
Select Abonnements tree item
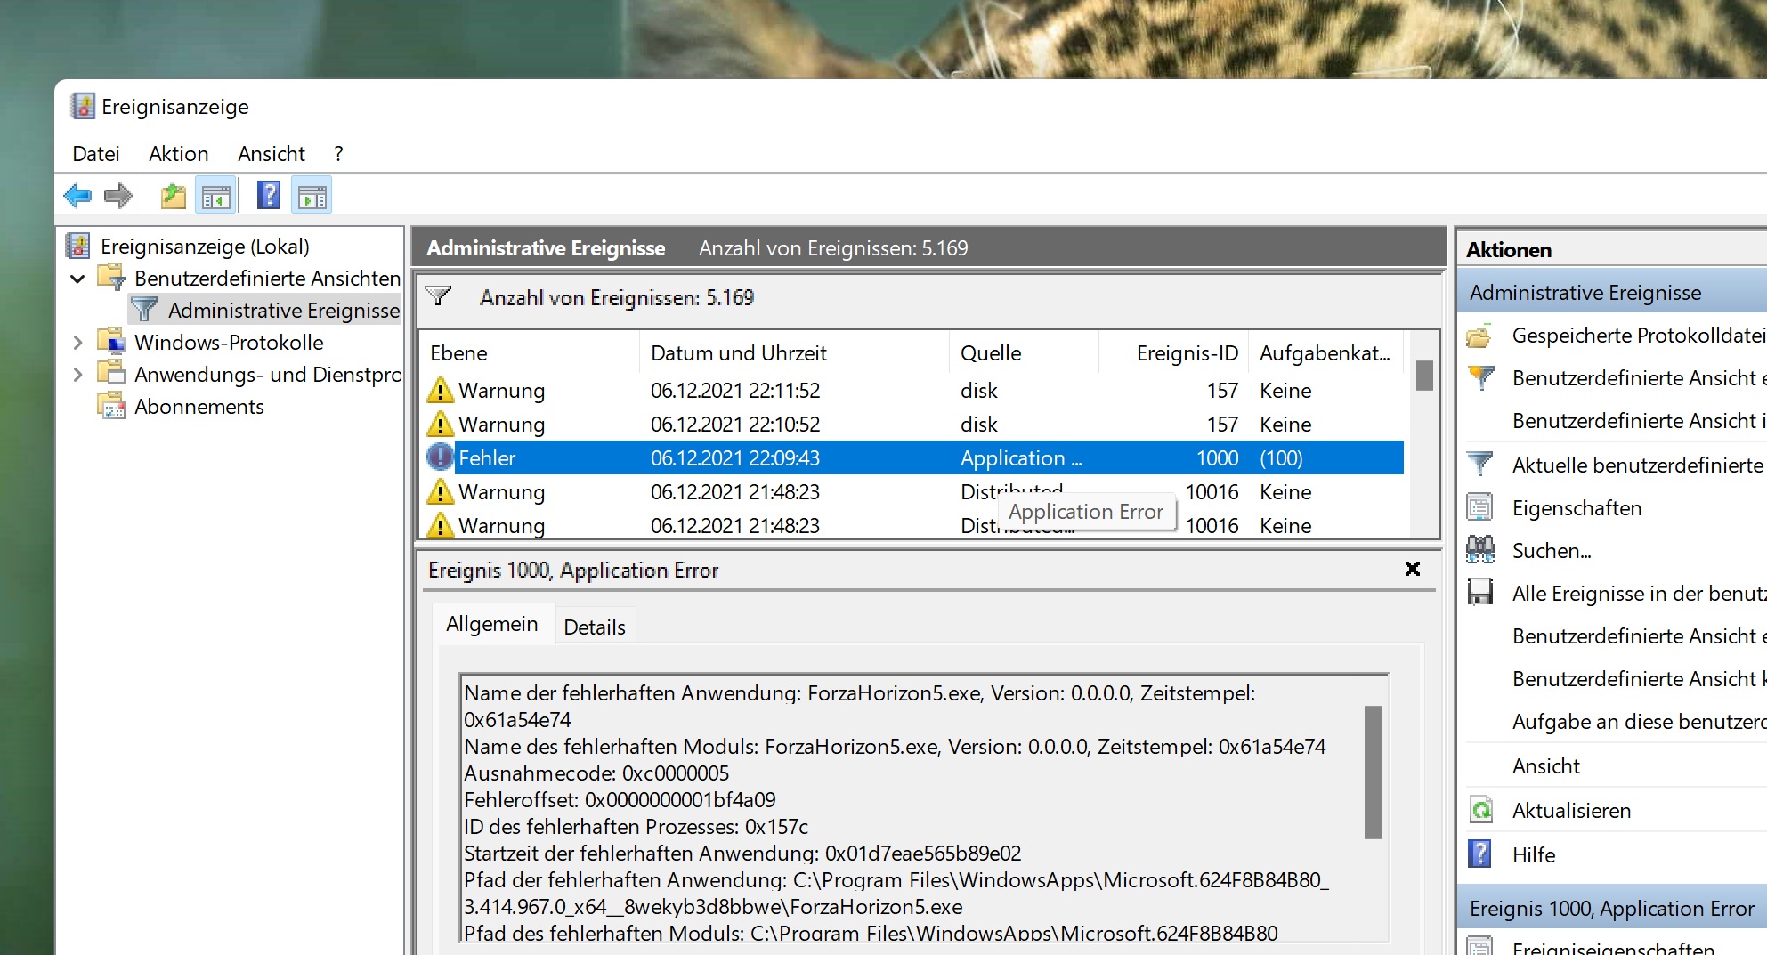pyautogui.click(x=199, y=407)
